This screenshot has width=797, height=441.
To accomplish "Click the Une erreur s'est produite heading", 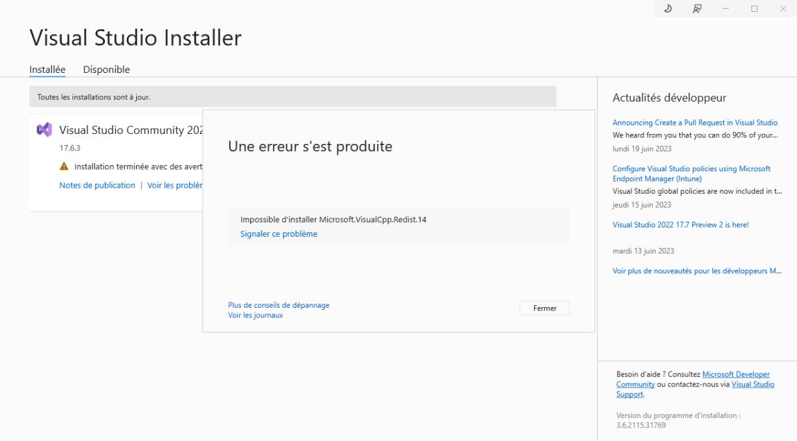I will (310, 147).
